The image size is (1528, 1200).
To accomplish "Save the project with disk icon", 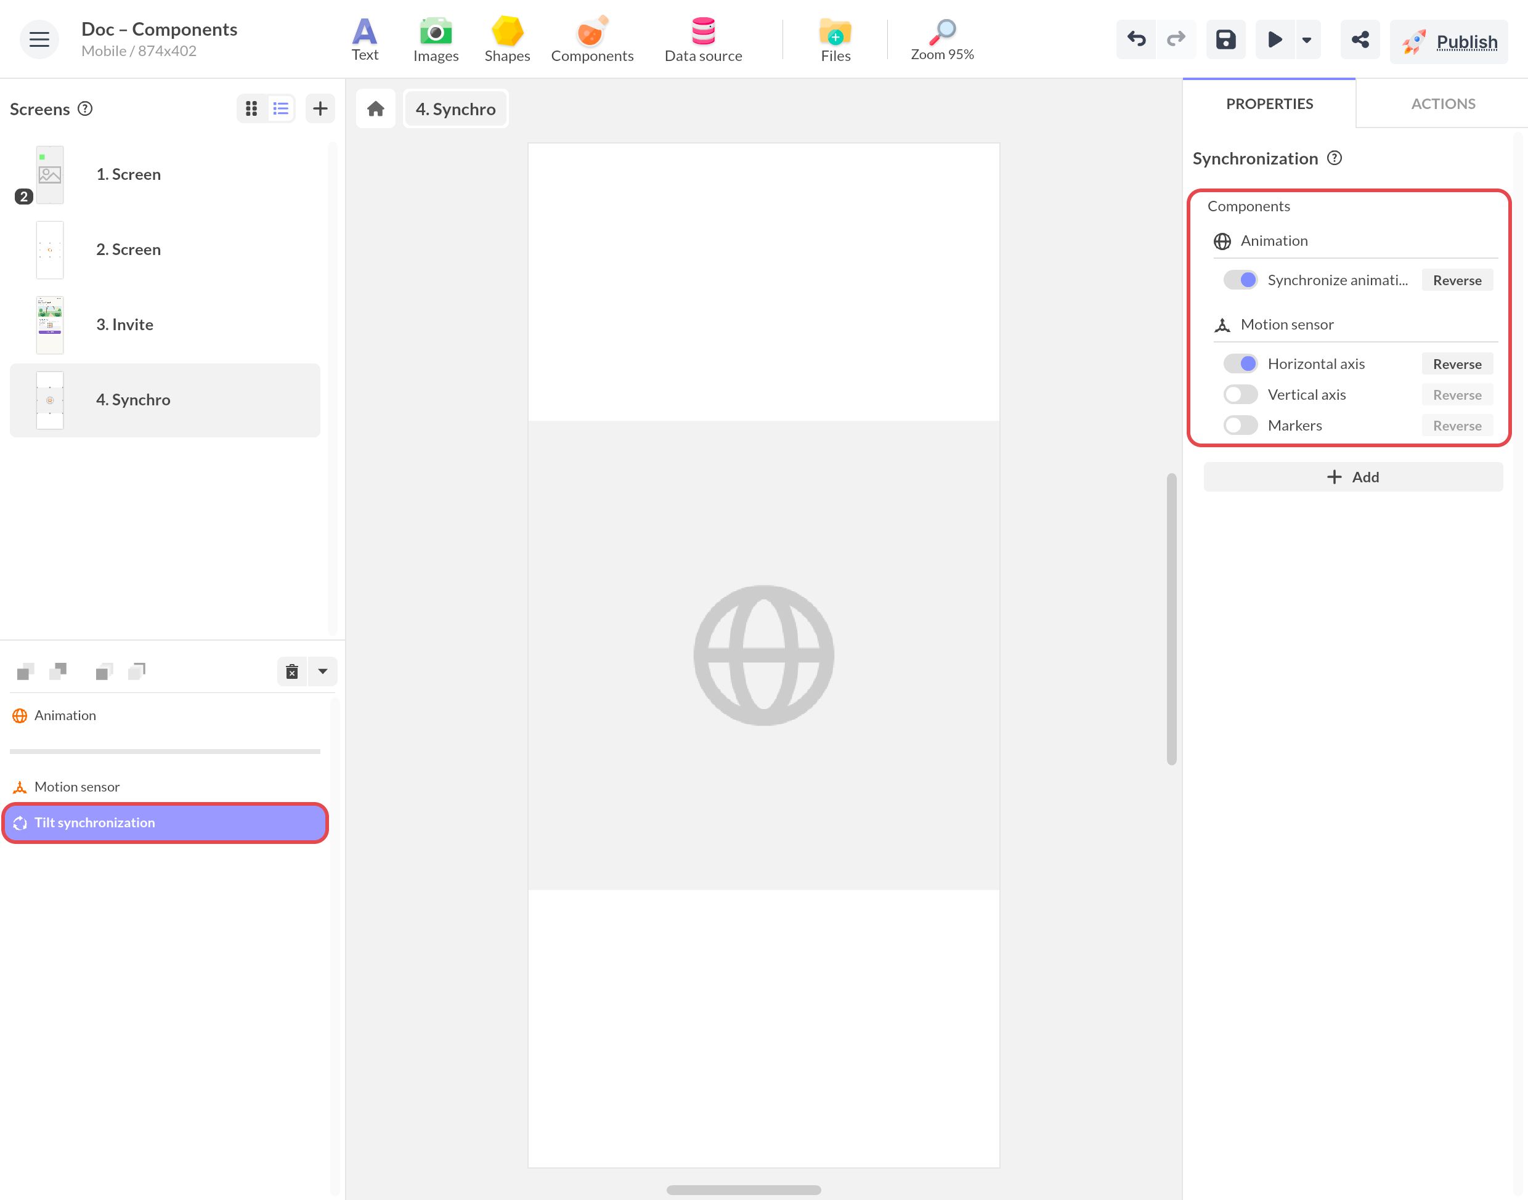I will (x=1226, y=39).
